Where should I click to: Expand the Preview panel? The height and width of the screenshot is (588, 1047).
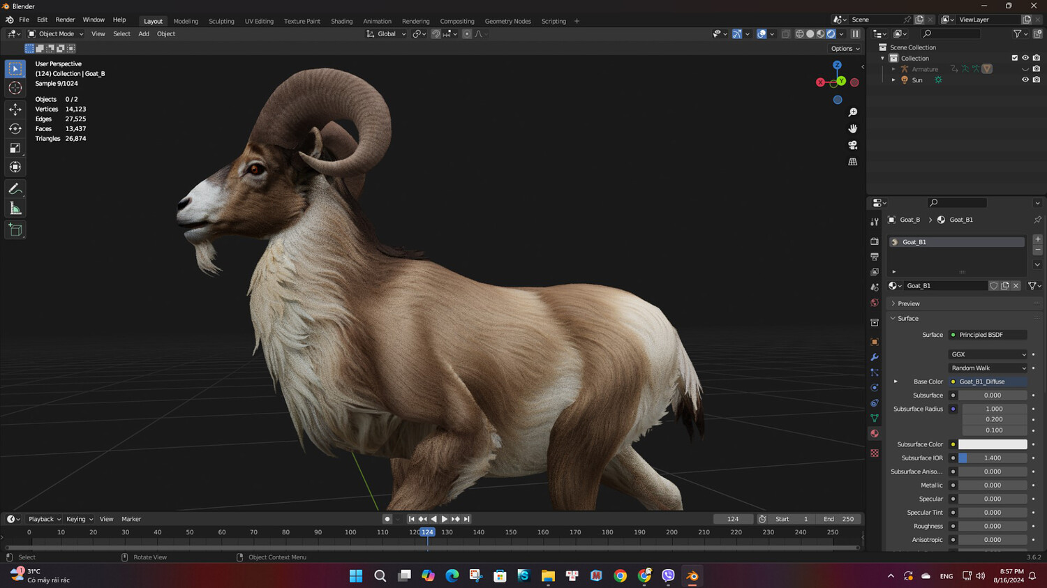908,303
